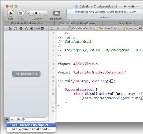143x134 pixels.
Task: Click the @autoreleasepool keyword
Action: tap(79, 89)
